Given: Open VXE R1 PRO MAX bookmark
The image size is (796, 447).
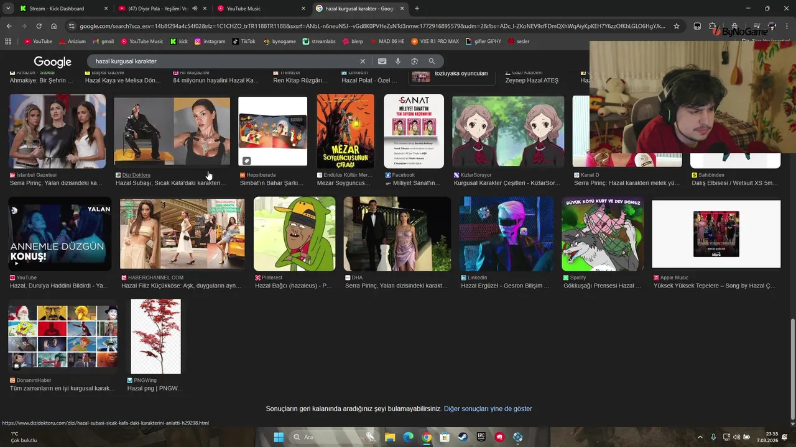Looking at the screenshot, I should 435,41.
